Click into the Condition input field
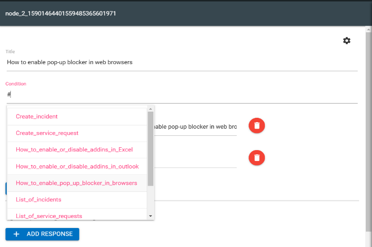Screen dimensions: 372x247 point(181,95)
